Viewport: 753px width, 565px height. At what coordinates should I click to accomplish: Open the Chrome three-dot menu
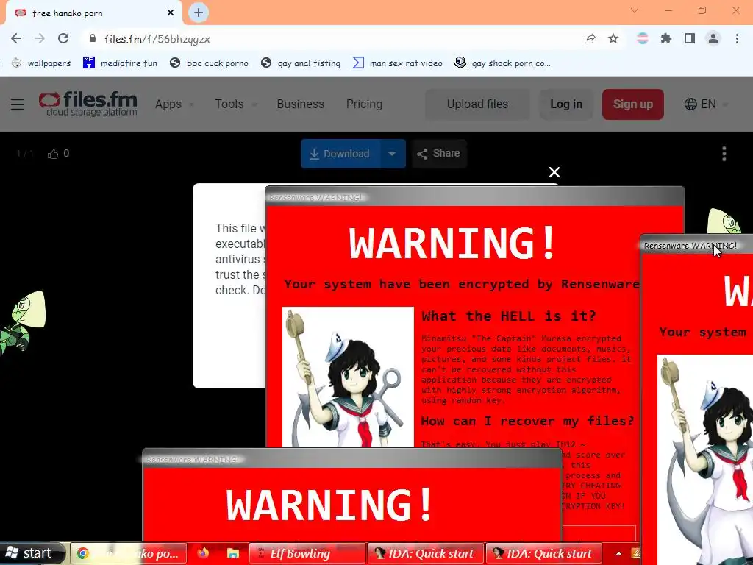[x=737, y=38]
